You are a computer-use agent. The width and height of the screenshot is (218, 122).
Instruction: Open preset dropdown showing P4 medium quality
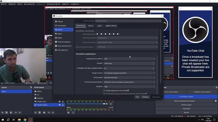click(129, 73)
